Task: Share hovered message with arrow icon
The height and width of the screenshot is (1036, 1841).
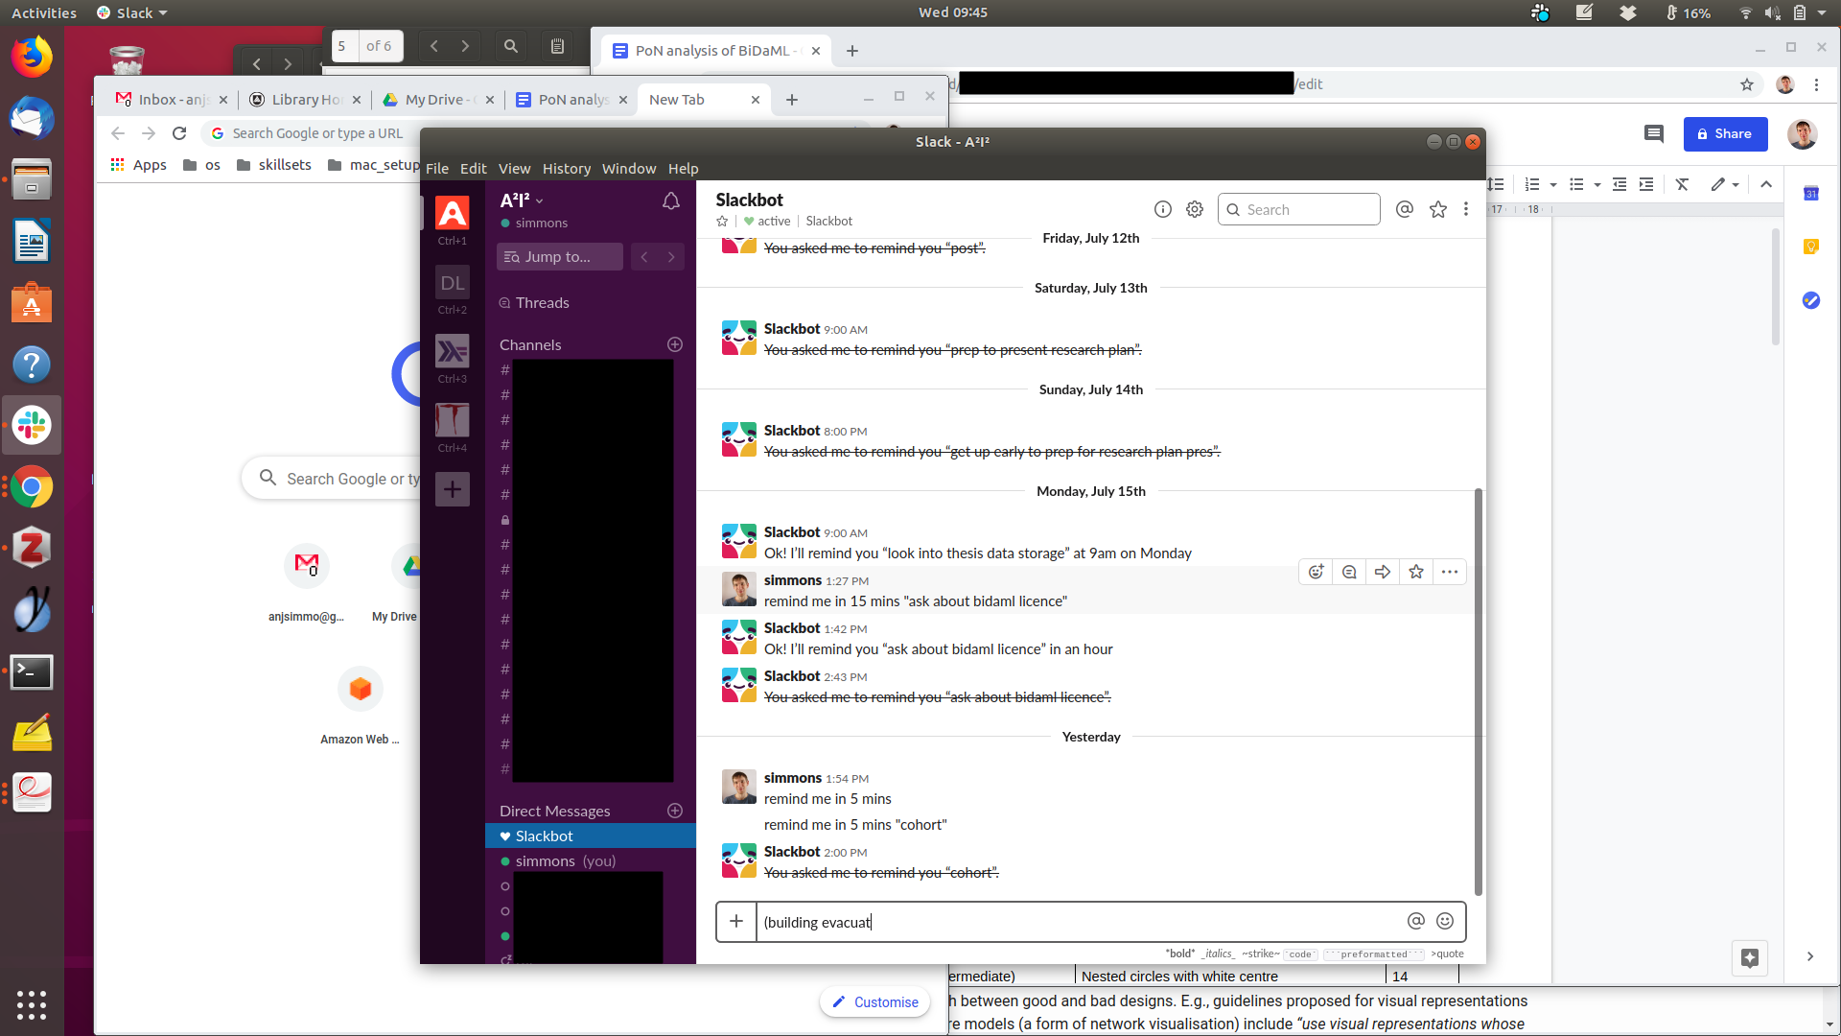Action: coord(1383,572)
